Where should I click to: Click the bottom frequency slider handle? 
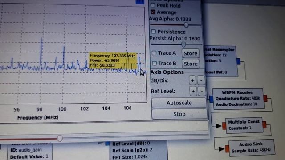(60, 139)
